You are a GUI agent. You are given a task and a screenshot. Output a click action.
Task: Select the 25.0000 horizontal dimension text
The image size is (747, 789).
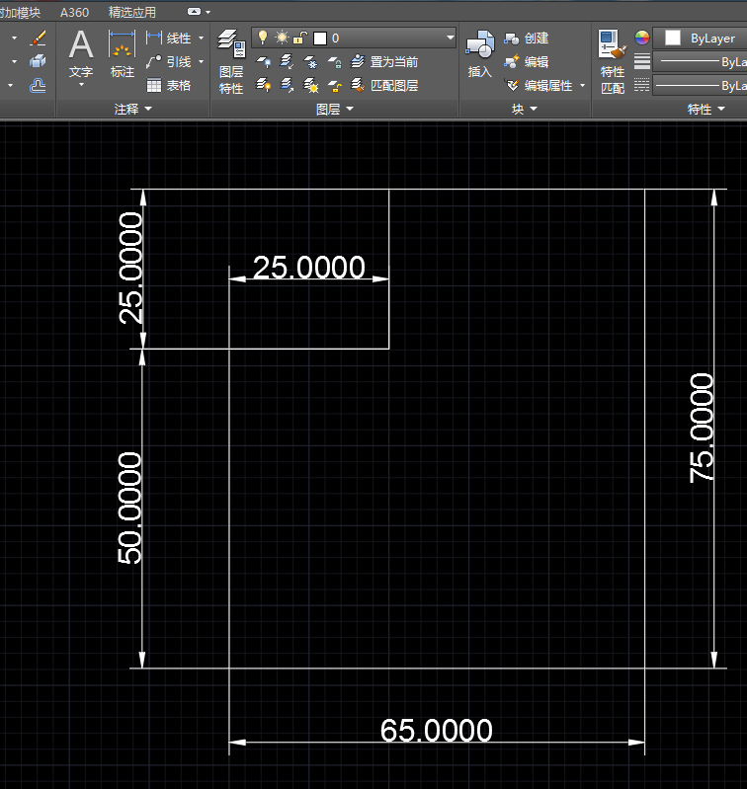(308, 268)
